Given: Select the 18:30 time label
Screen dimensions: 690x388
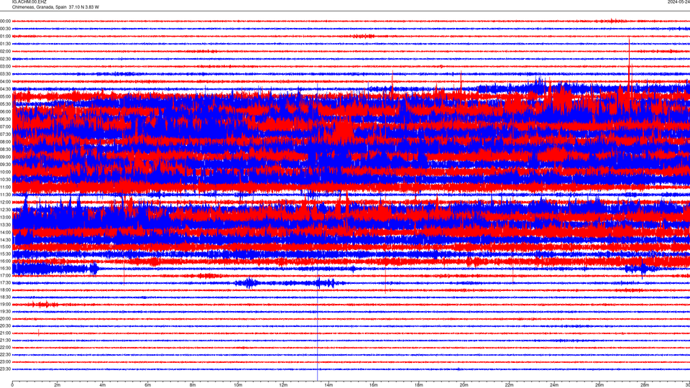Looking at the screenshot, I should pos(5,297).
